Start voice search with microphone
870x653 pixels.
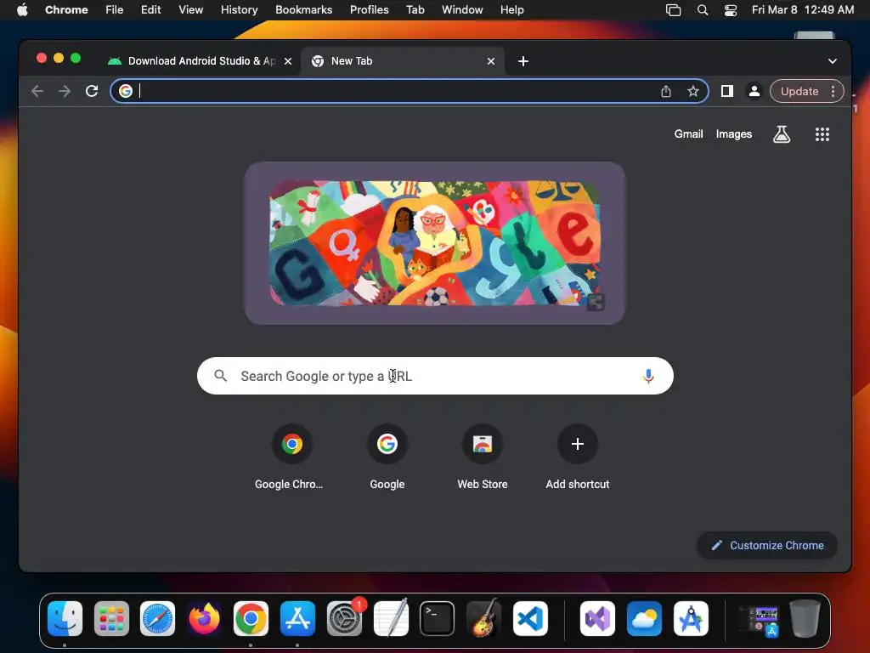click(x=648, y=376)
